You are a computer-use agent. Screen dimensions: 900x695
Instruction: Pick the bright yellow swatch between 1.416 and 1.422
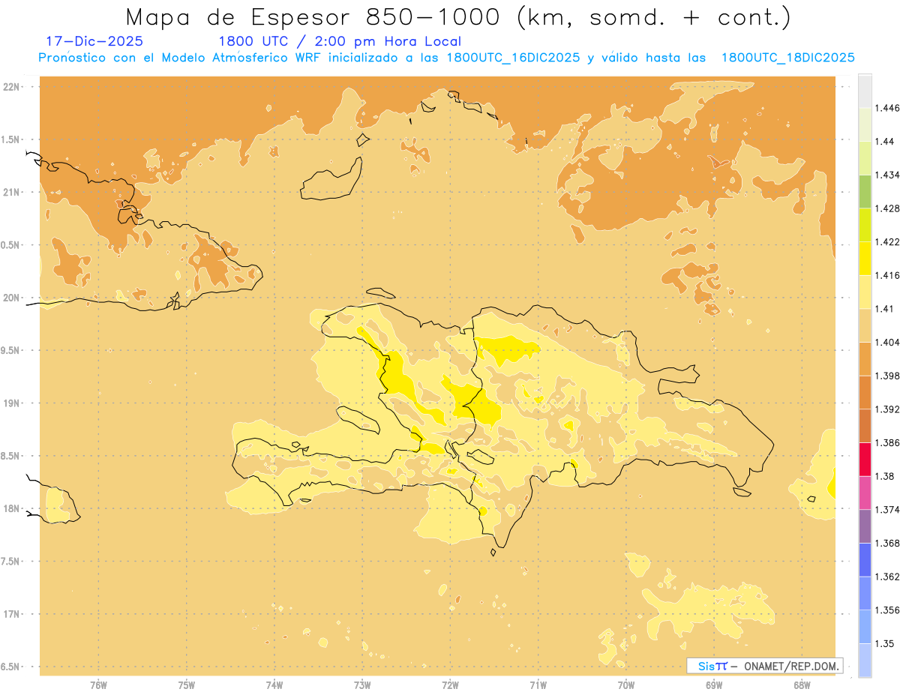[x=865, y=259]
